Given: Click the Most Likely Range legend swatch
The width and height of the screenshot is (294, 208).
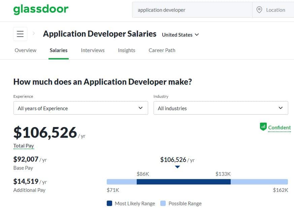Looking at the screenshot, I should click(109, 203).
